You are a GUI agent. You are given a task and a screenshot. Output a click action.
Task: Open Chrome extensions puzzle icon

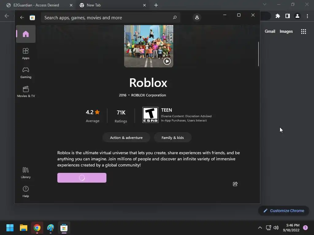[278, 16]
